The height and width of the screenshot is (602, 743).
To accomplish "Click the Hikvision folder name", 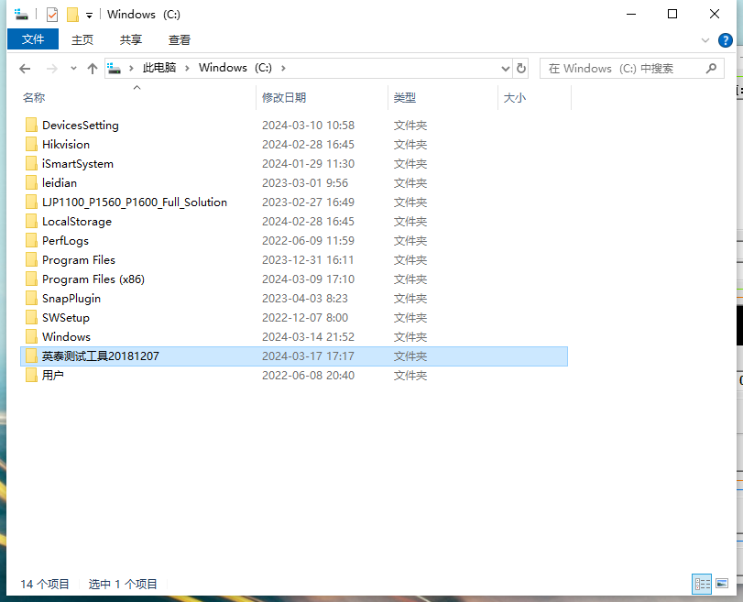I will (x=65, y=144).
